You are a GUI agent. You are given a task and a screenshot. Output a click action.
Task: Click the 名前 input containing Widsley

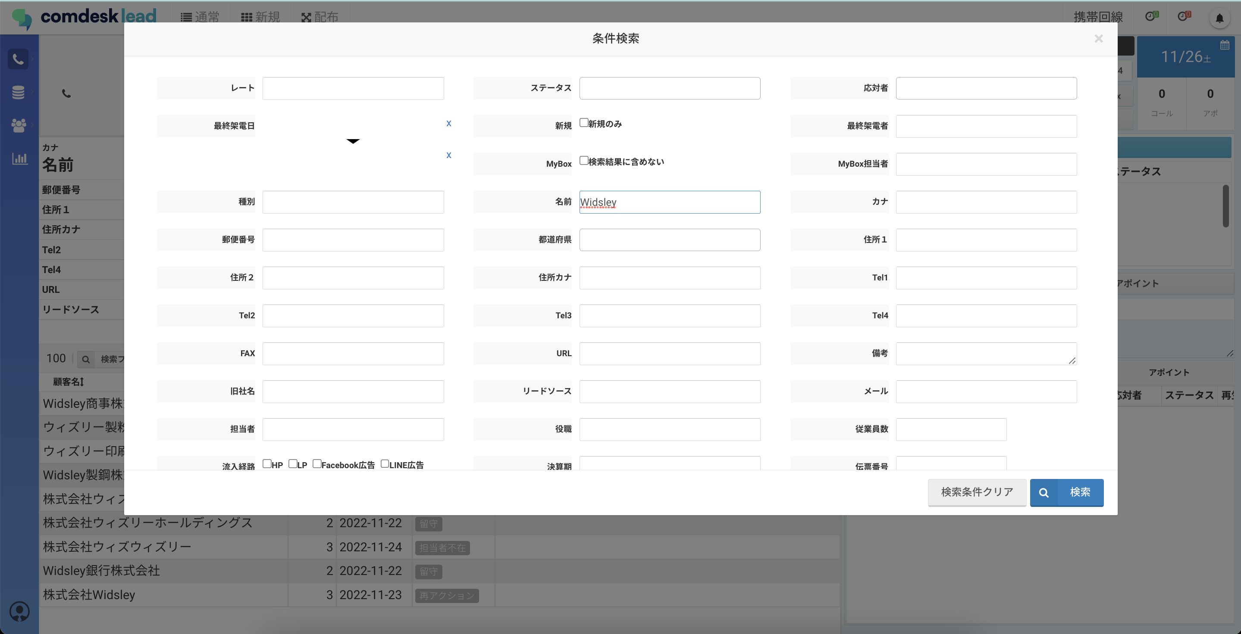[669, 202]
